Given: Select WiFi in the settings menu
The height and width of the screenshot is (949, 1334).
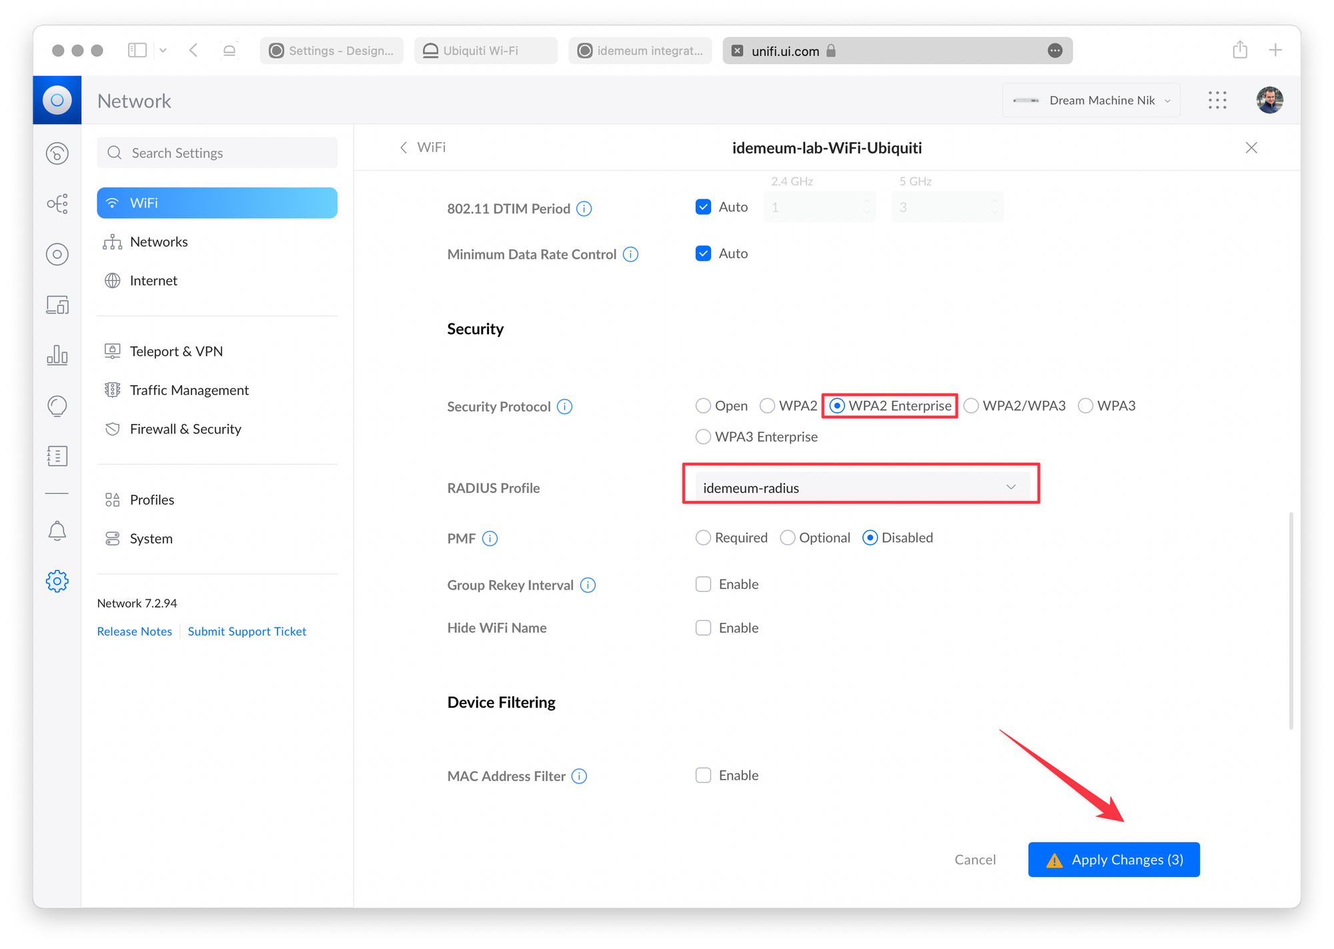Looking at the screenshot, I should pyautogui.click(x=217, y=203).
